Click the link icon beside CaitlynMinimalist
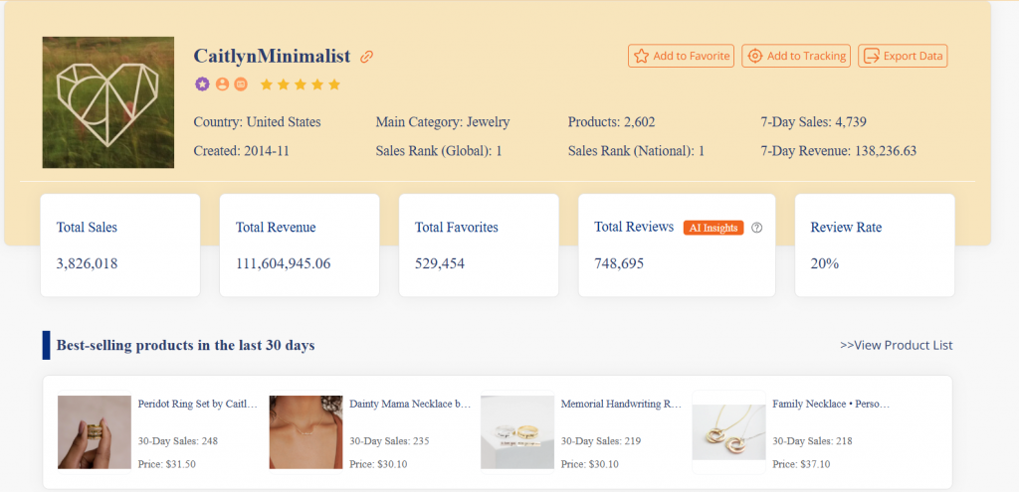The height and width of the screenshot is (492, 1019). (x=367, y=57)
